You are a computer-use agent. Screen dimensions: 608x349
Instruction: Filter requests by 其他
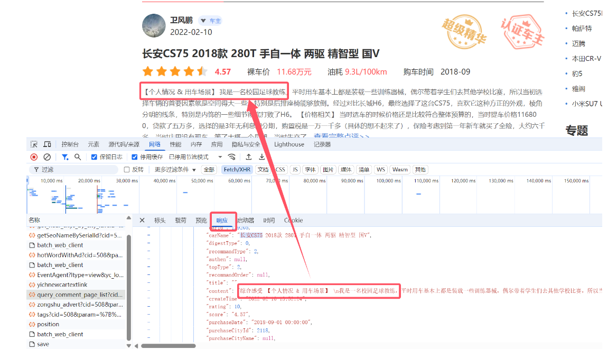point(420,169)
